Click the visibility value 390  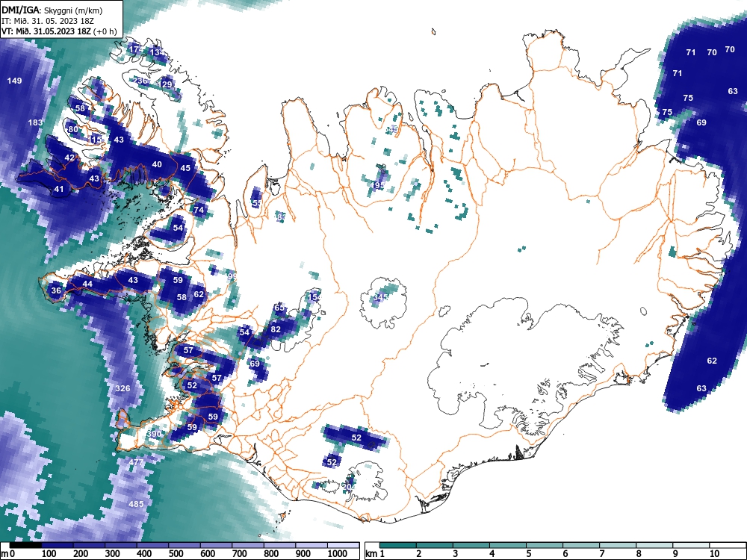(154, 434)
